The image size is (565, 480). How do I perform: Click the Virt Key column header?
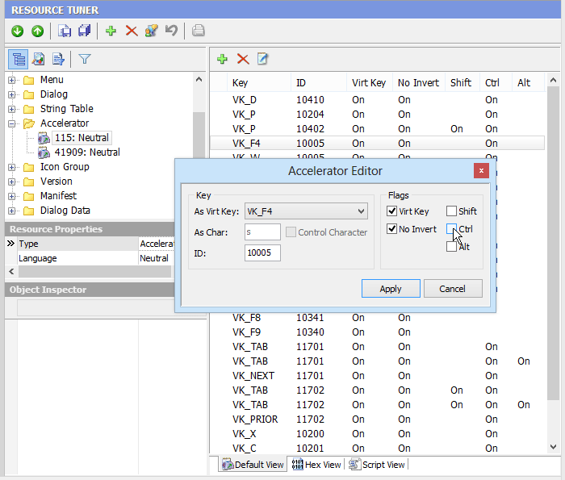[370, 83]
